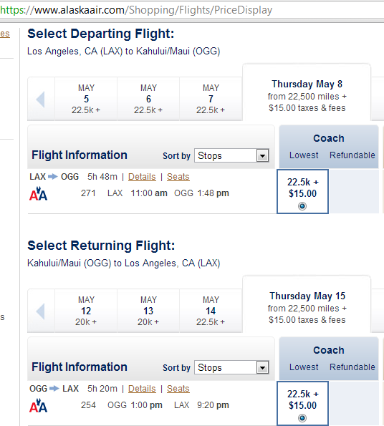Screen dimensions: 384x426
Task: Open Details link for LAX to OGG flight
Action: (142, 177)
